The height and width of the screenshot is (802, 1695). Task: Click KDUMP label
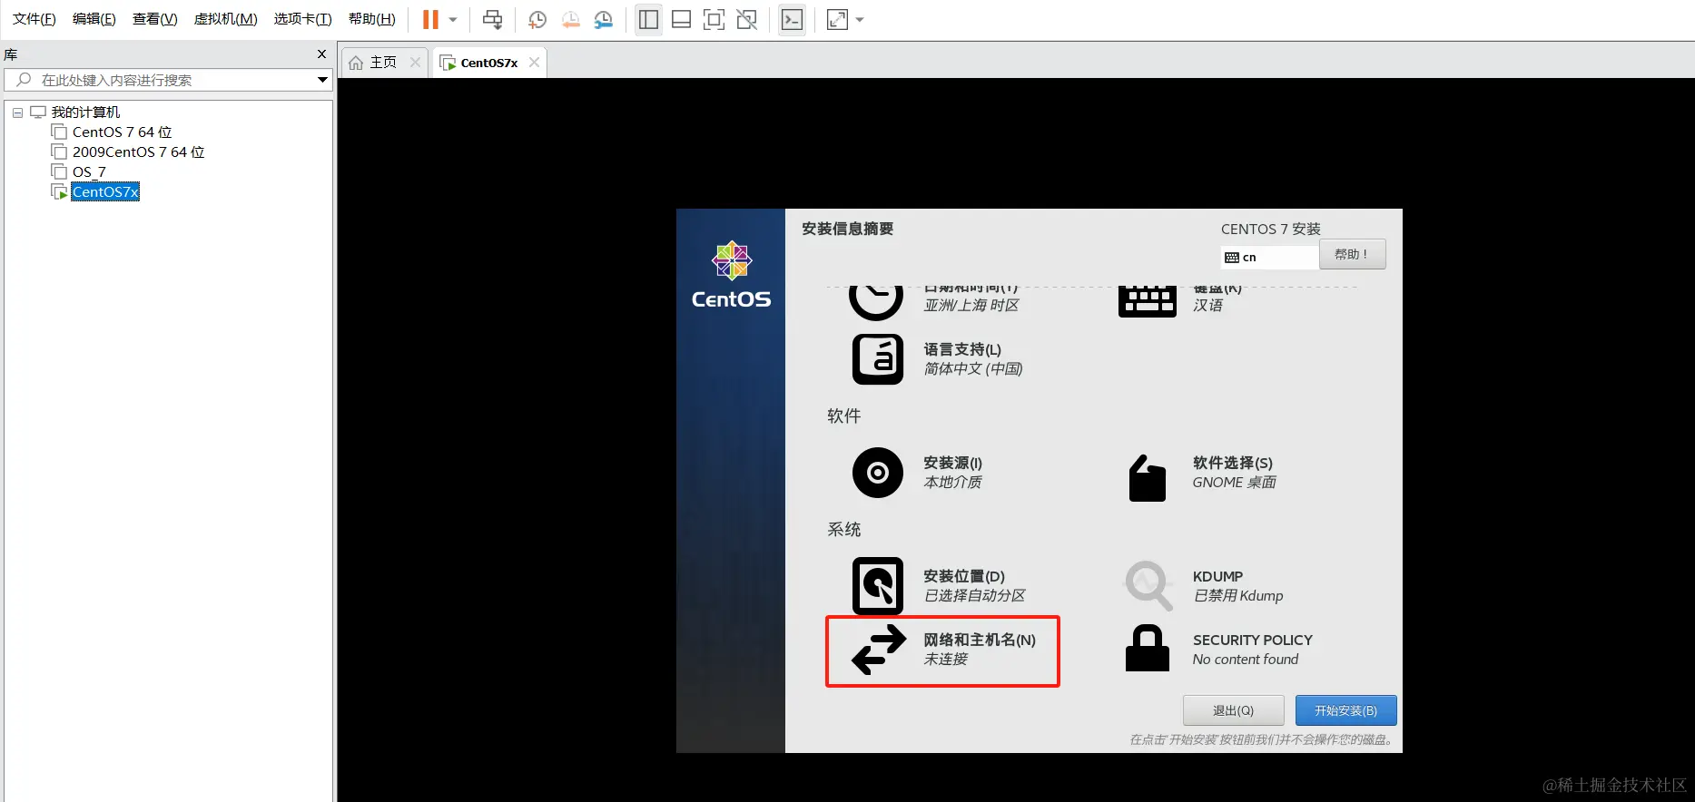tap(1217, 576)
